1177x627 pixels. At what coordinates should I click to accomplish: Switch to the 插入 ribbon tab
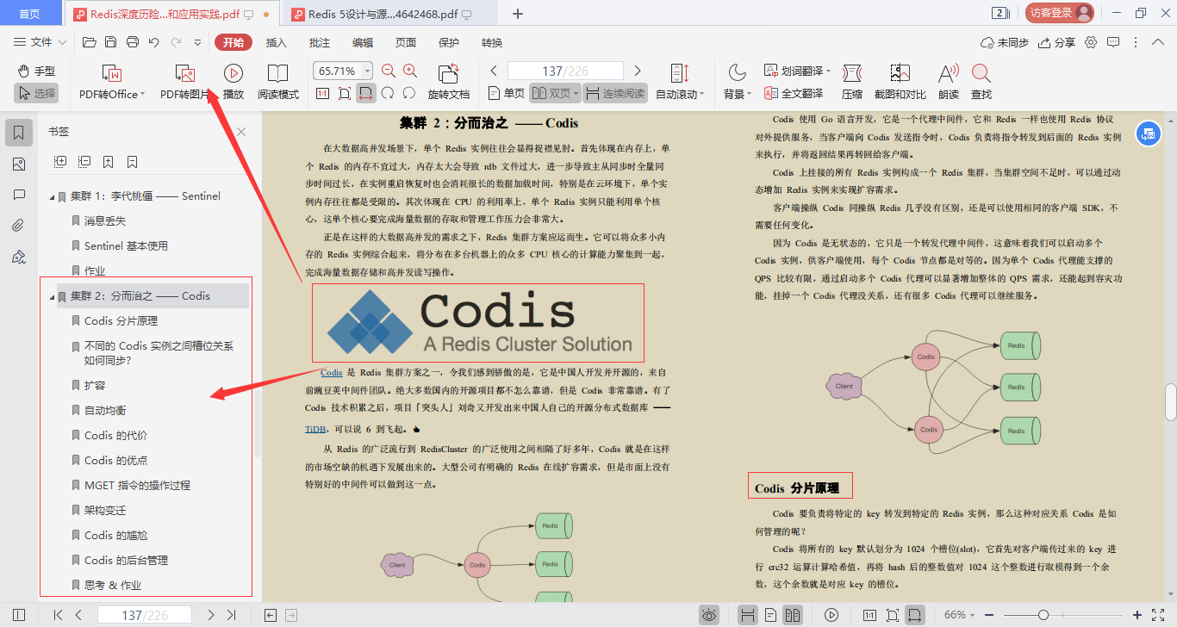[277, 42]
